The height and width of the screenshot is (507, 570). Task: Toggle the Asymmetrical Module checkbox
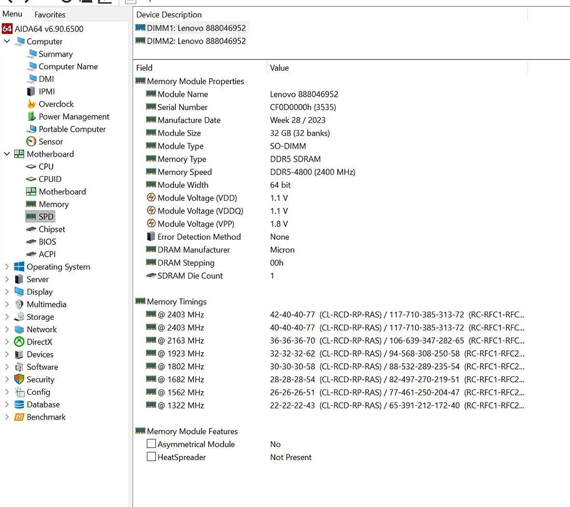tap(151, 444)
